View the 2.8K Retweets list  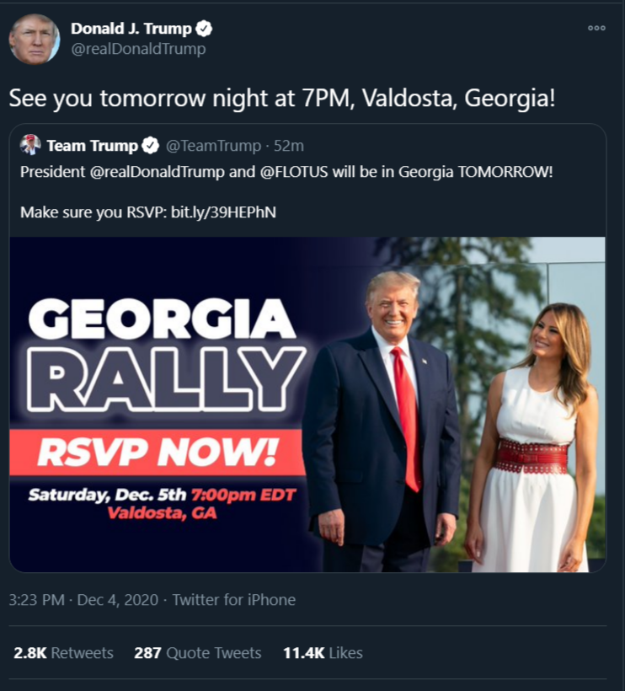[x=63, y=653]
